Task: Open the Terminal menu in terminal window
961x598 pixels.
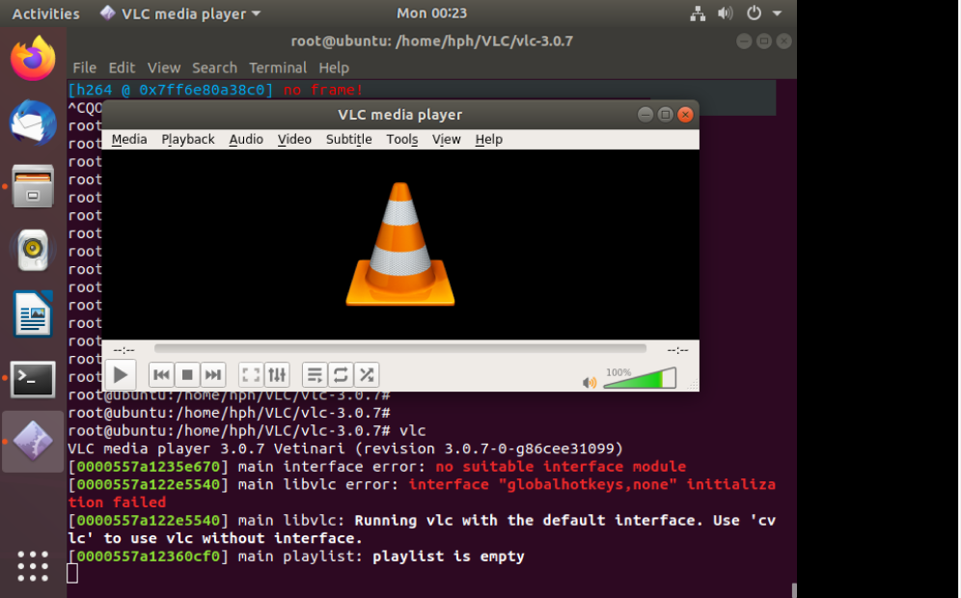Action: (278, 68)
